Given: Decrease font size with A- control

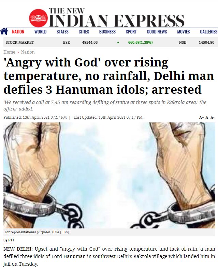Looking at the screenshot, I should pos(213,118).
